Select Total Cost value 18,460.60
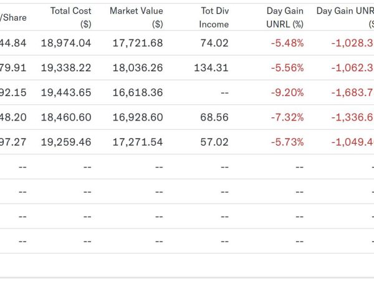The image size is (374, 281). [x=66, y=117]
